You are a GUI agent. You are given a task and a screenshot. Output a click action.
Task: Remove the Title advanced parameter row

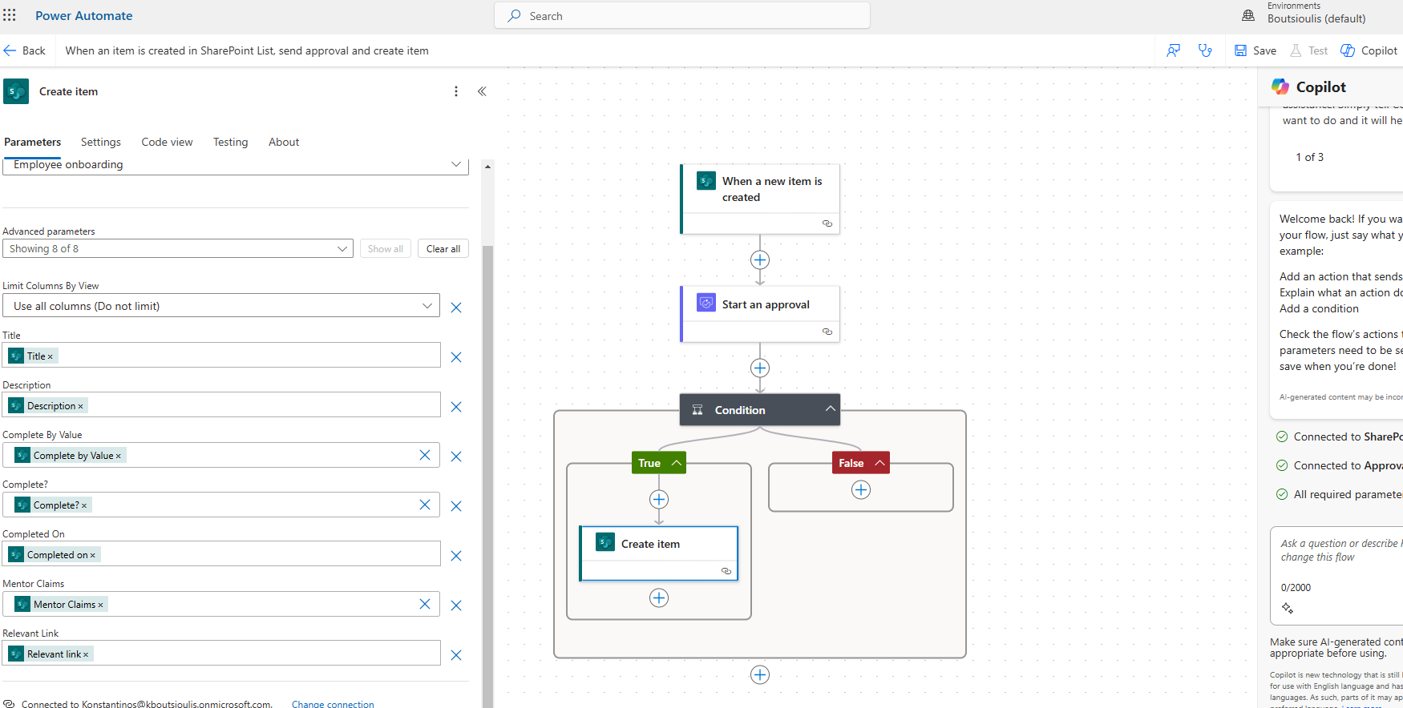[456, 357]
